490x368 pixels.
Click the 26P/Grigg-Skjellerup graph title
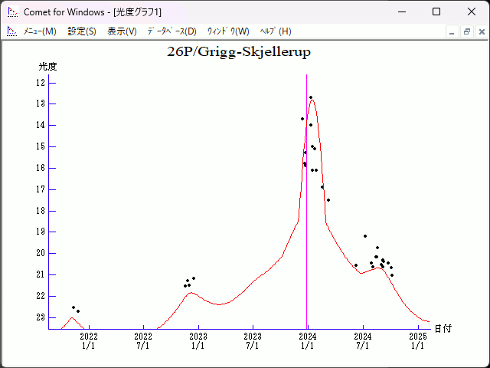(239, 52)
